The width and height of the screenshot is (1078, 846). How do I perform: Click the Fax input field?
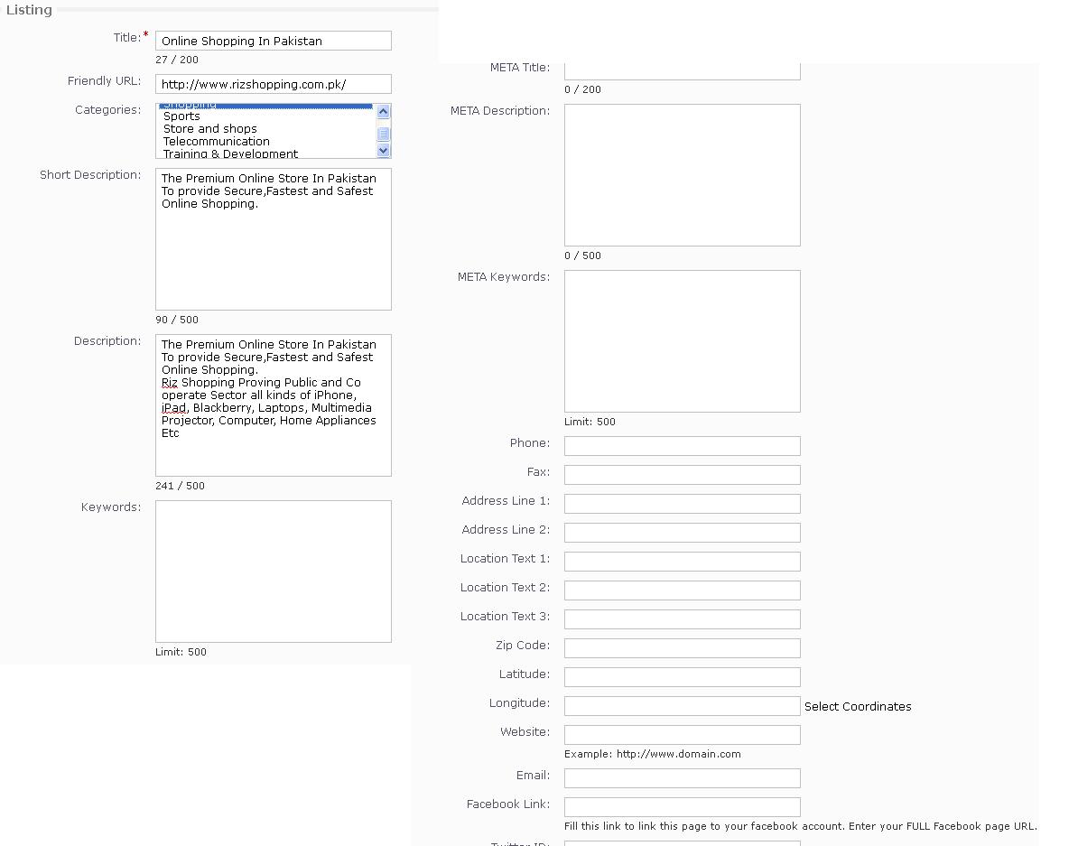[682, 475]
